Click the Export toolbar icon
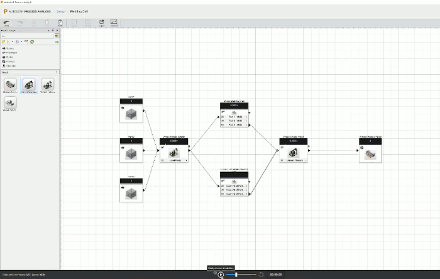This screenshot has width=440, height=279. coord(101,23)
